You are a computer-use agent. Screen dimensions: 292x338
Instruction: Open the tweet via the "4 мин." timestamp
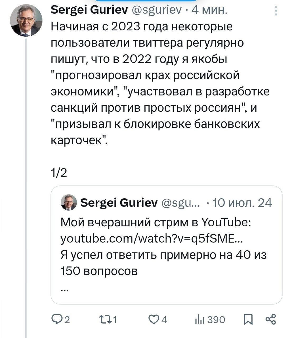[x=208, y=11]
